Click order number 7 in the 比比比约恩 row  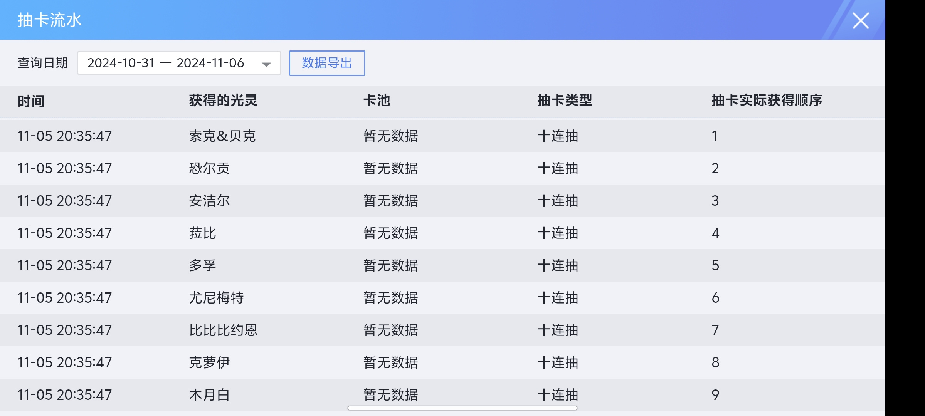[715, 330]
